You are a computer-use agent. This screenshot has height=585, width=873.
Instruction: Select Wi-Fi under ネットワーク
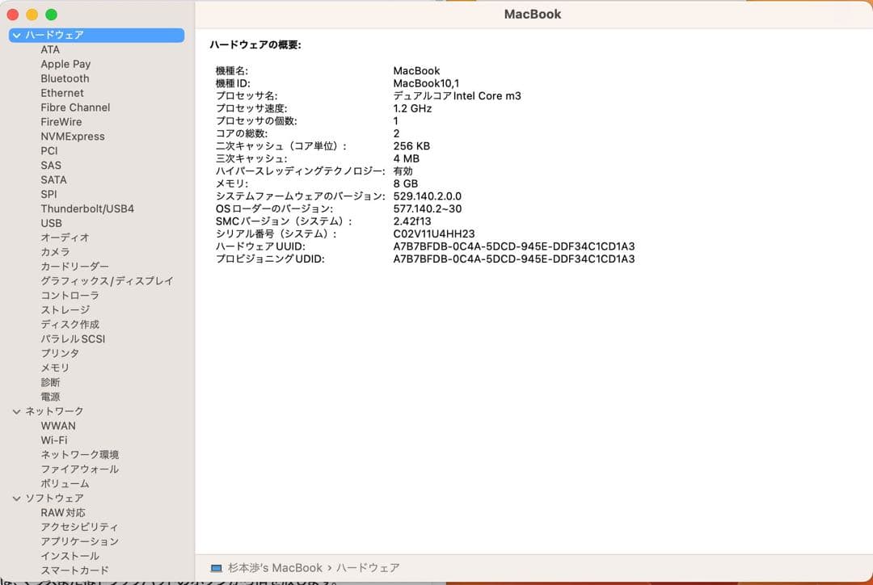[54, 440]
